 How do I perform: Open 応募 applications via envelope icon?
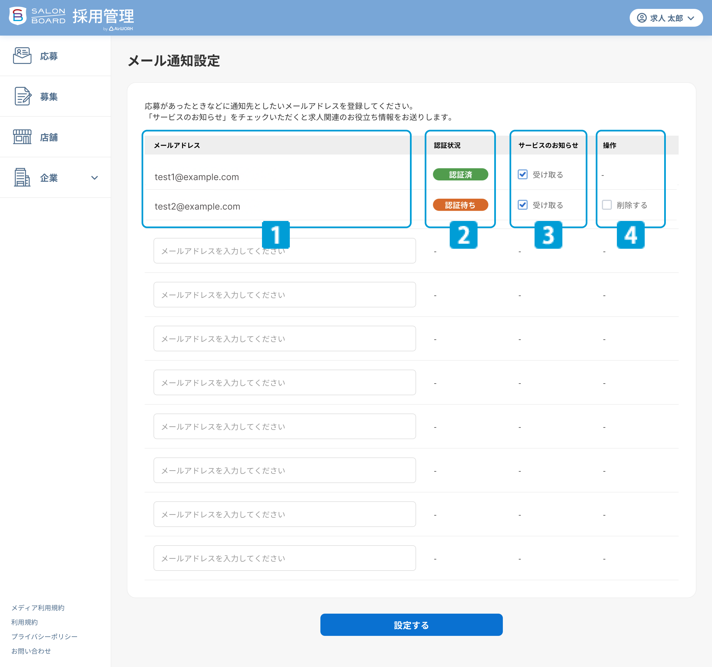[22, 56]
